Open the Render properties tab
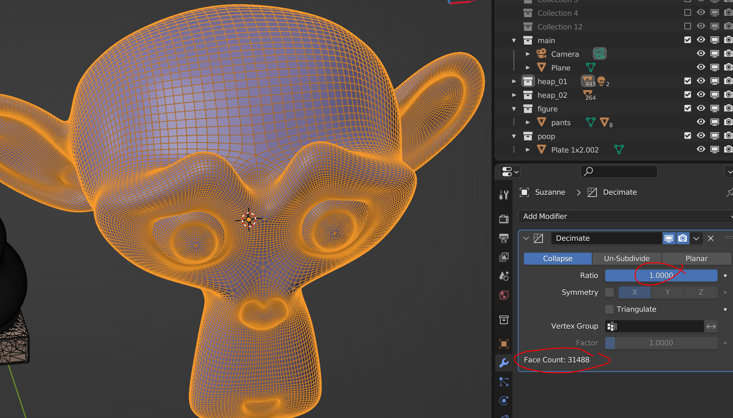 pyautogui.click(x=504, y=219)
